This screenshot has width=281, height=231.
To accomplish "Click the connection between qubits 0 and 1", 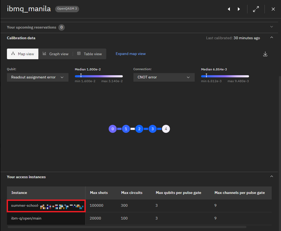I will [x=119, y=129].
